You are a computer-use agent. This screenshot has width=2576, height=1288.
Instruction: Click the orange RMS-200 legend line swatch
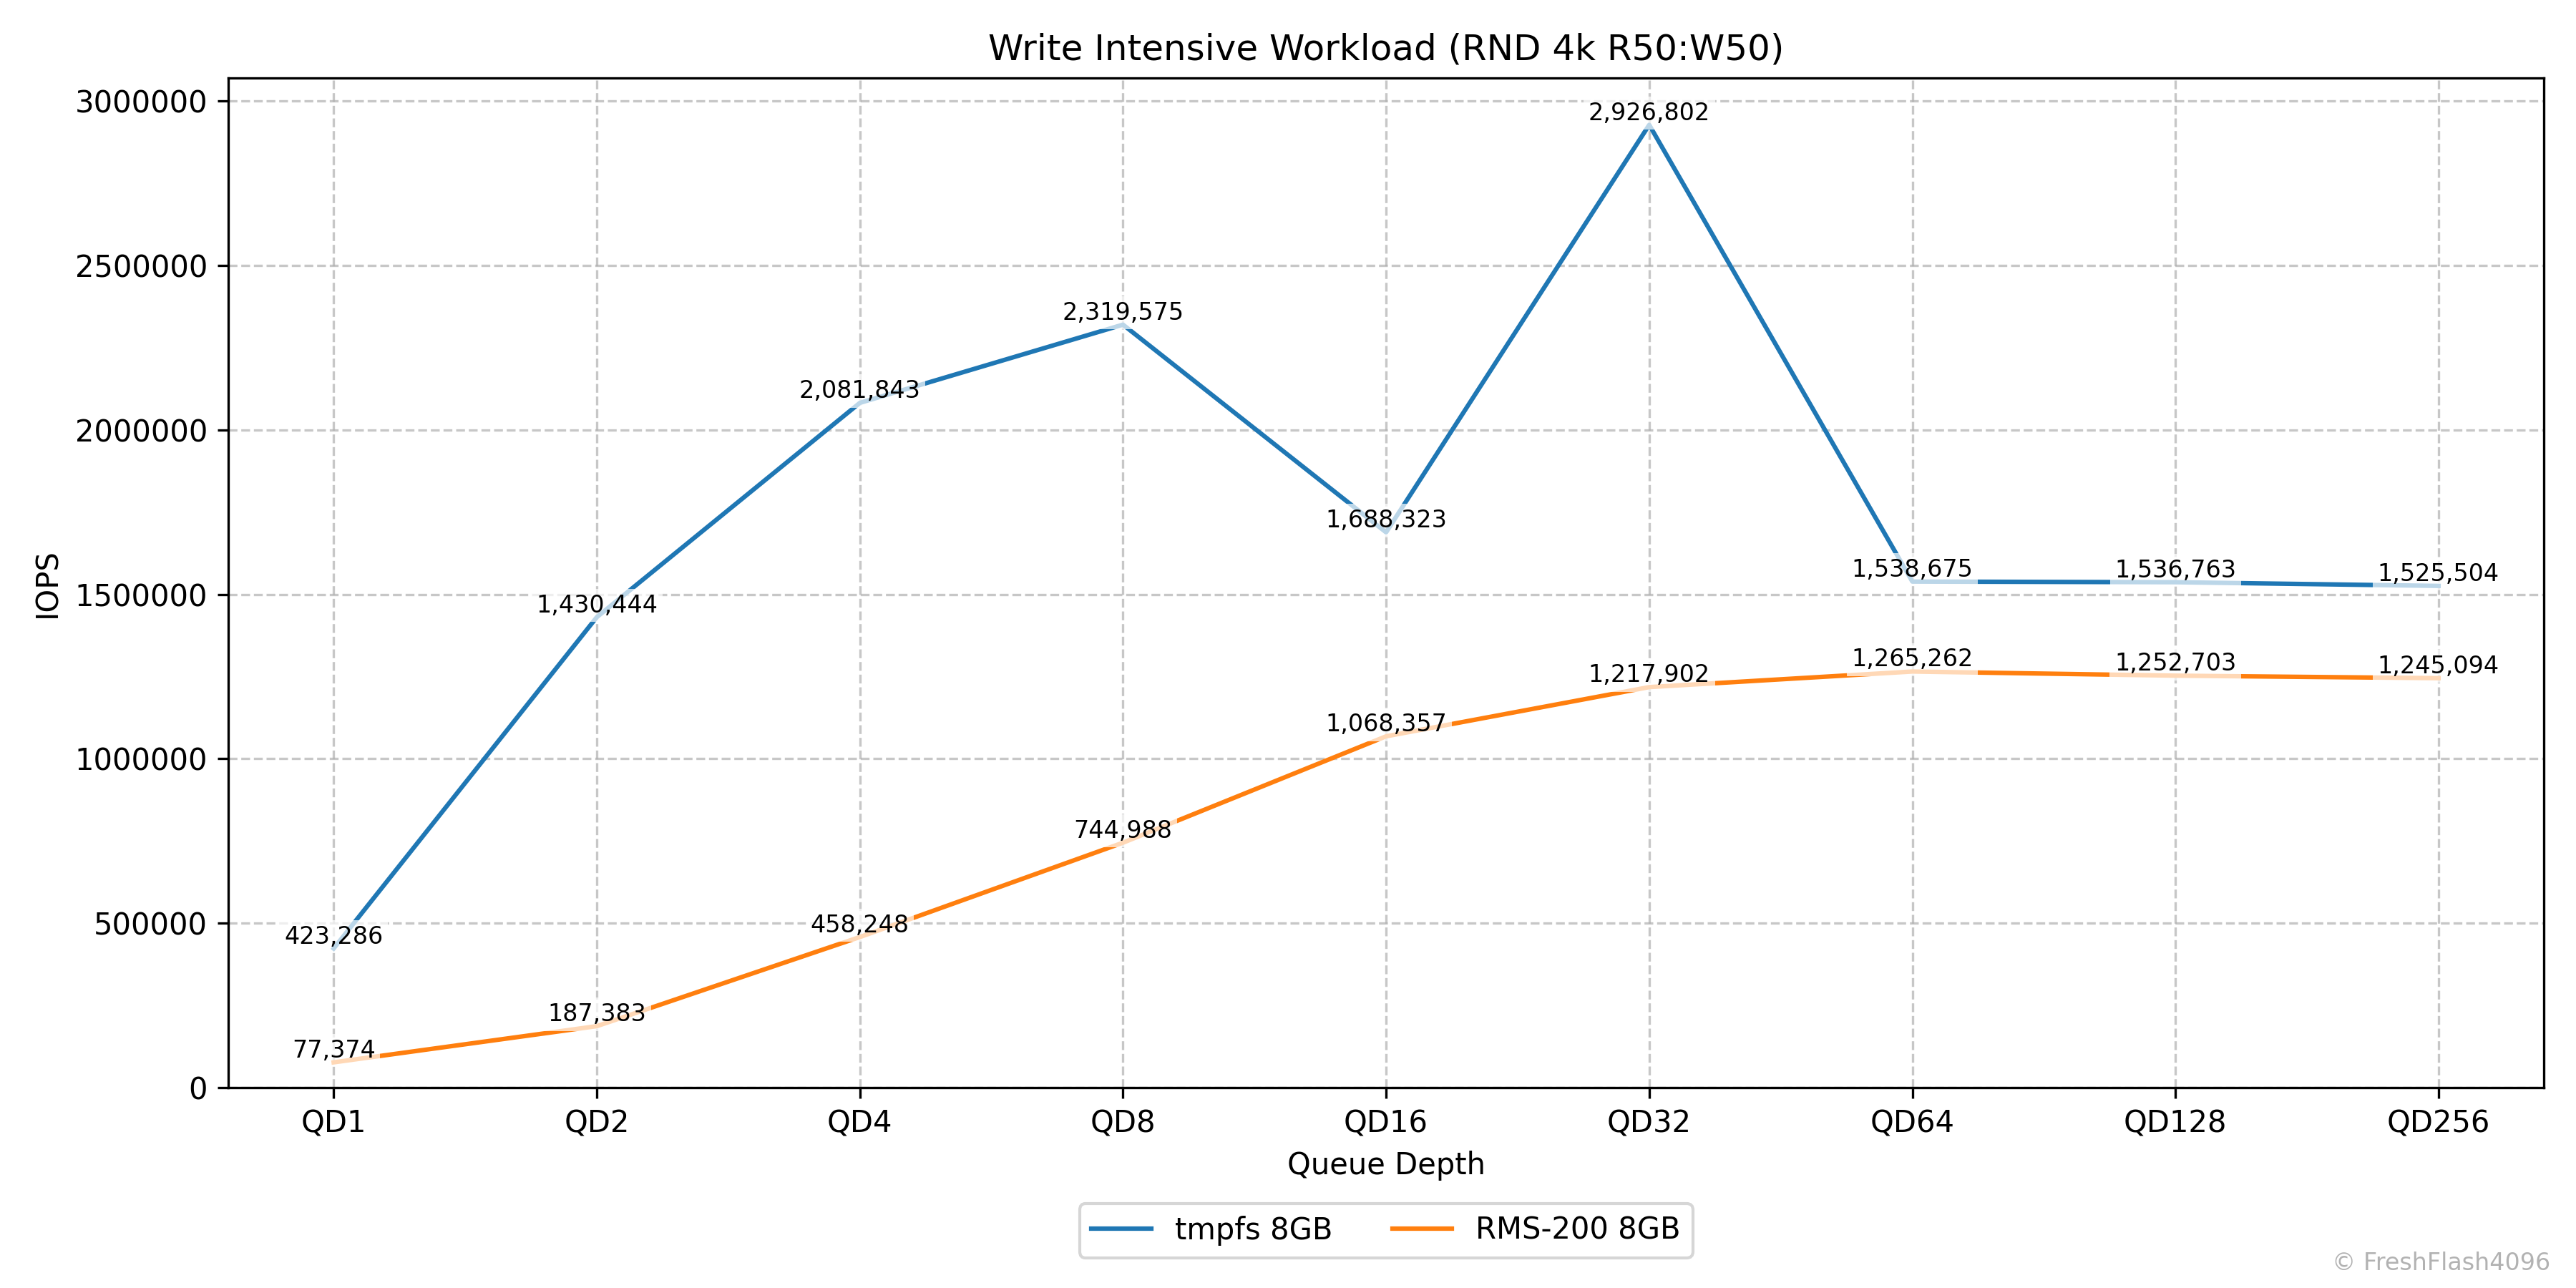point(1422,1229)
